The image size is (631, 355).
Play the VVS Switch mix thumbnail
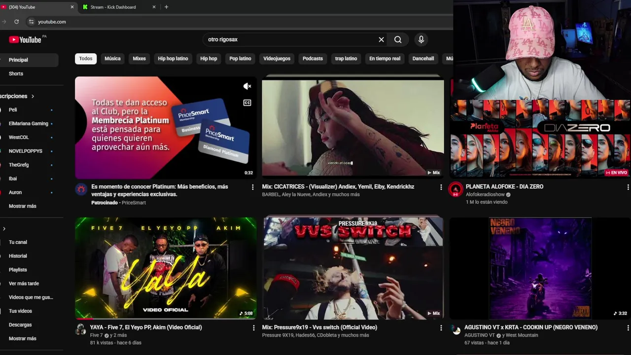tap(352, 268)
